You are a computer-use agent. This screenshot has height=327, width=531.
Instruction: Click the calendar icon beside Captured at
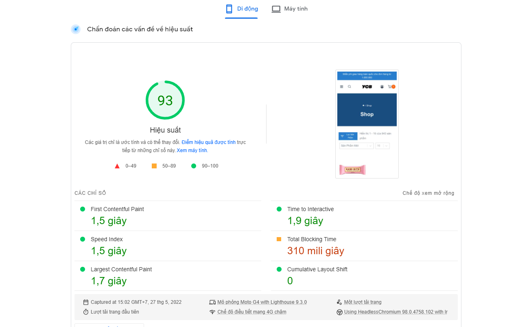pyautogui.click(x=86, y=302)
